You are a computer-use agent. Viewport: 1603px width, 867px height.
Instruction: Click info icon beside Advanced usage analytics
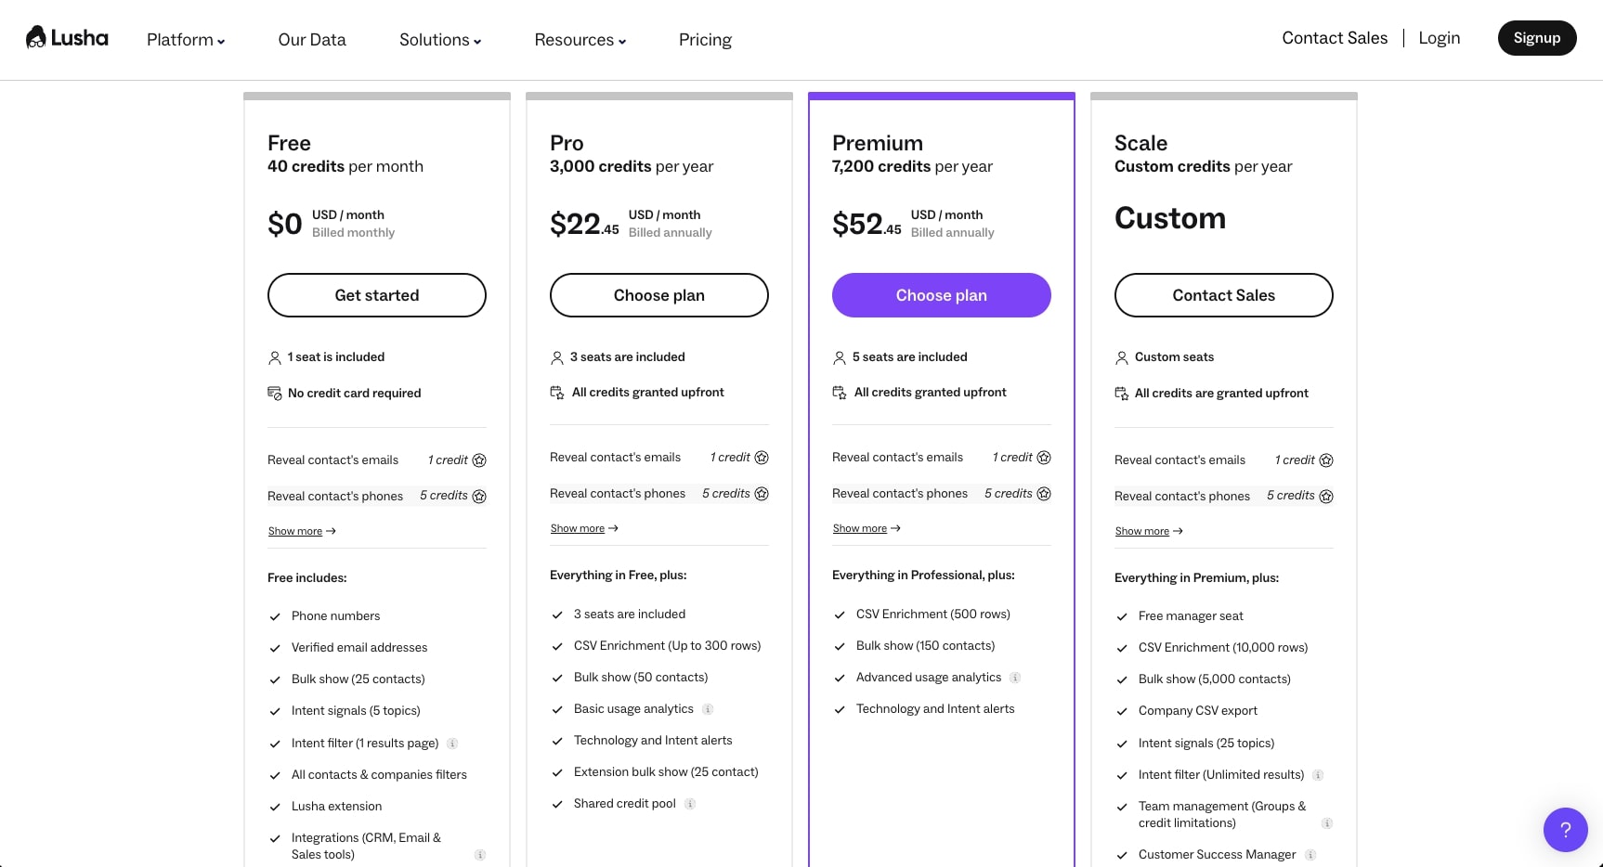pyautogui.click(x=1015, y=678)
